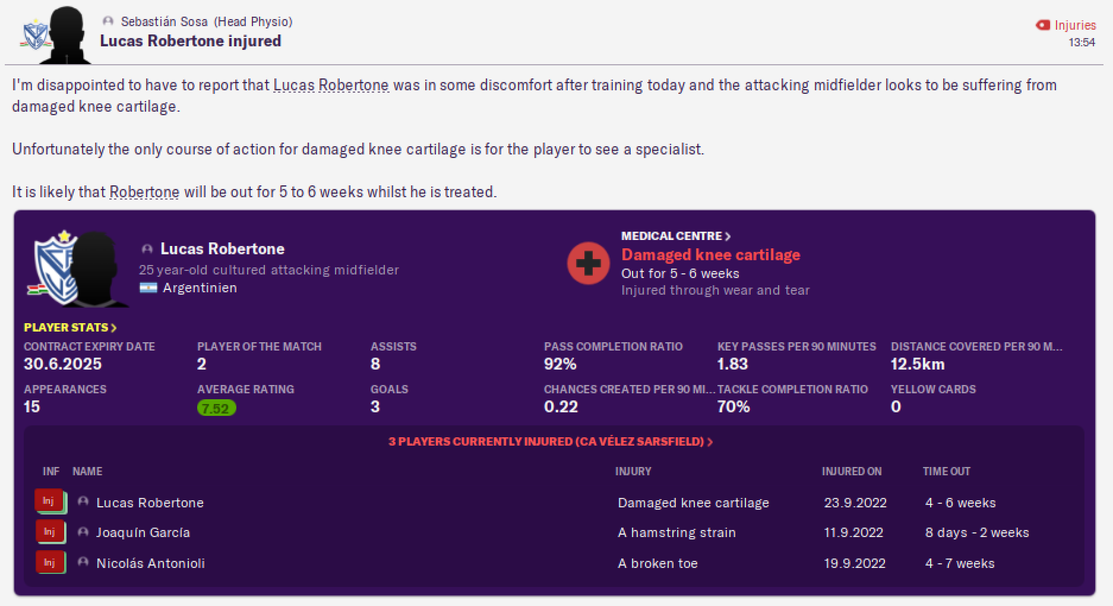Open 3 Players Currently Injured list
Image resolution: width=1113 pixels, height=606 pixels.
551,441
